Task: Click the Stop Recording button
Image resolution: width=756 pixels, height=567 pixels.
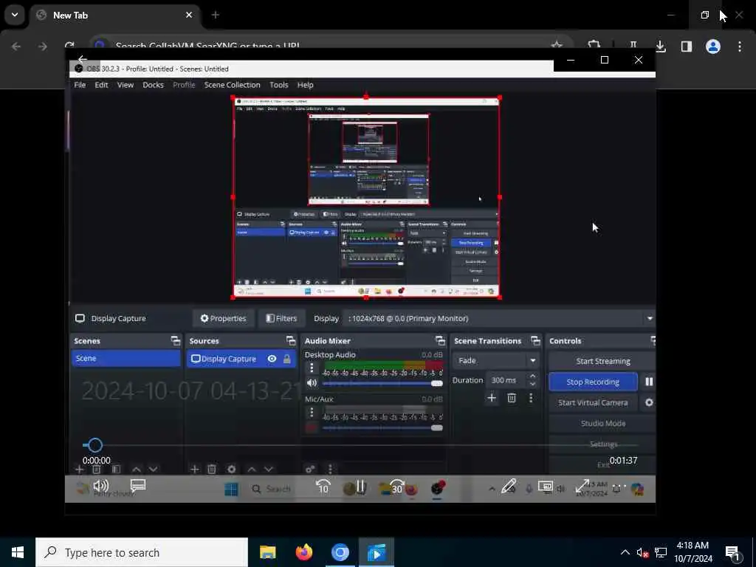Action: coord(593,382)
